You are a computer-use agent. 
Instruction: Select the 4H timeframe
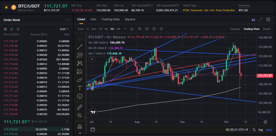pos(106,29)
